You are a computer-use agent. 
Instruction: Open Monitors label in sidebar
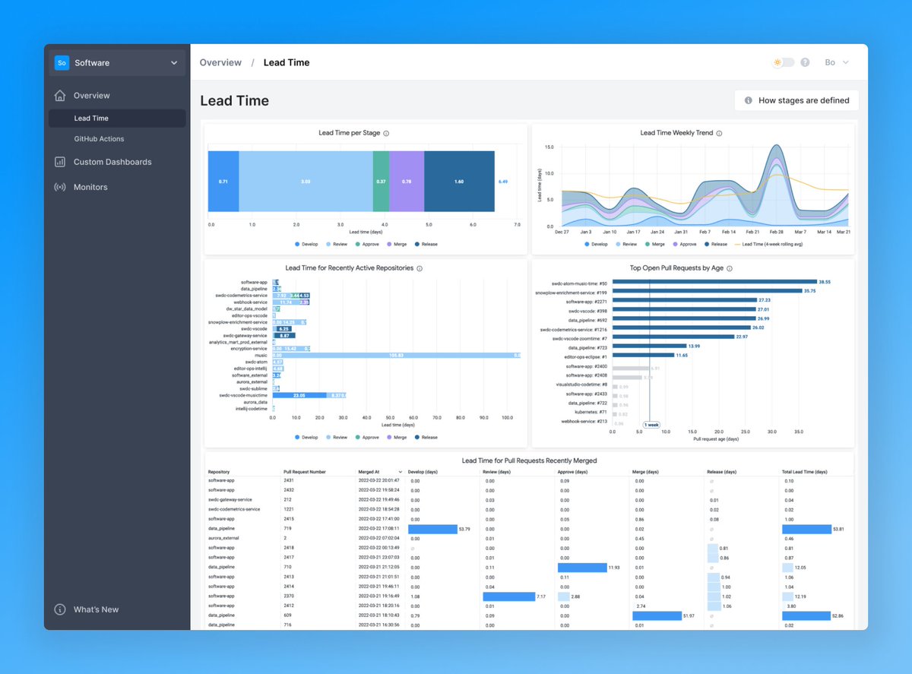click(90, 187)
